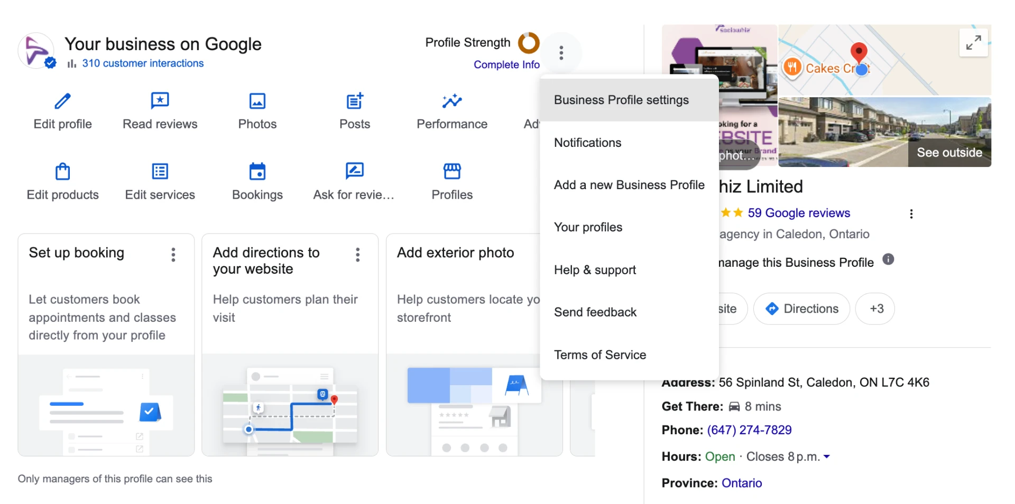Open Help & support menu item
1015x504 pixels.
[629, 270]
